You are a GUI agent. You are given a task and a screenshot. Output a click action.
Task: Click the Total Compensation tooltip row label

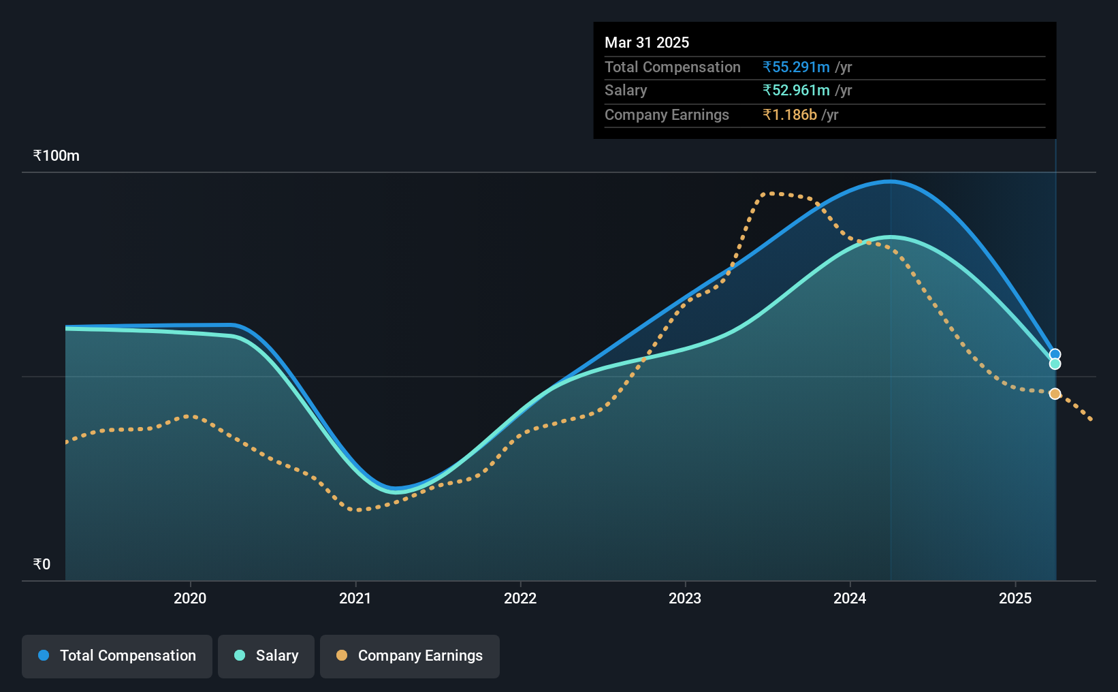click(x=673, y=67)
